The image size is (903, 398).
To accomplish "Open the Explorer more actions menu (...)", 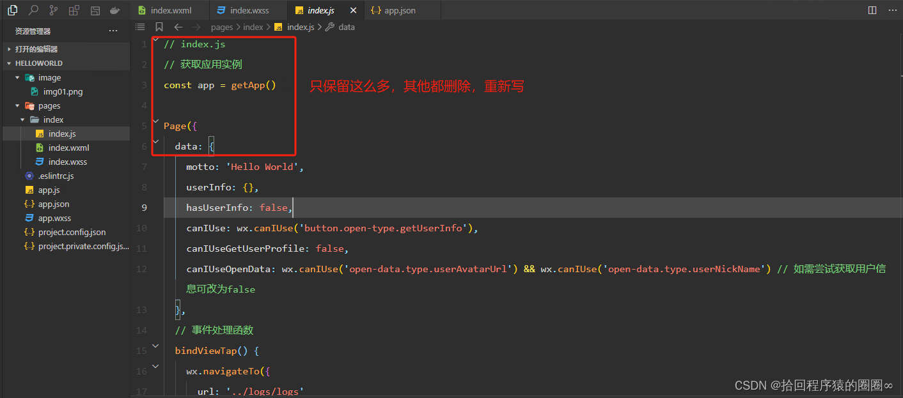I will pyautogui.click(x=113, y=30).
